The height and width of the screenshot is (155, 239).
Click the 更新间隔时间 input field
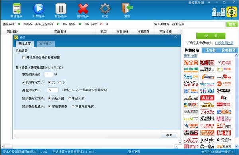(x=48, y=75)
